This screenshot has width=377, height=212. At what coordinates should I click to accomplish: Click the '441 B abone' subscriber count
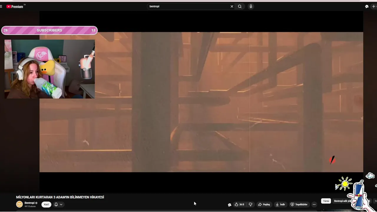coord(30,206)
